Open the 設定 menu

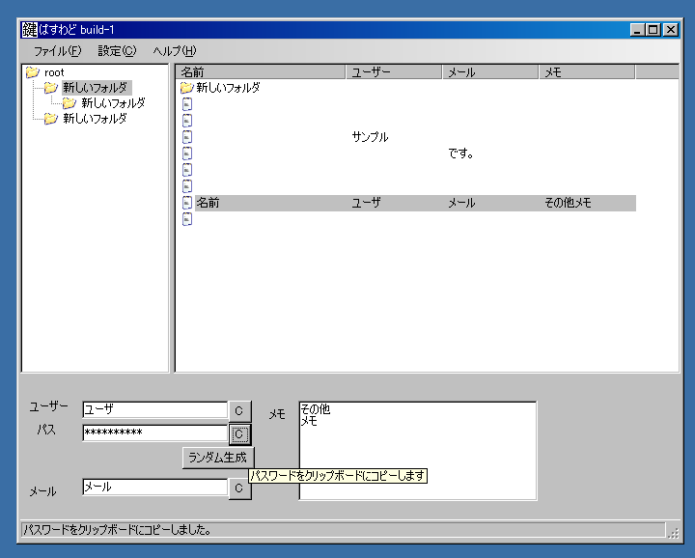pyautogui.click(x=117, y=51)
